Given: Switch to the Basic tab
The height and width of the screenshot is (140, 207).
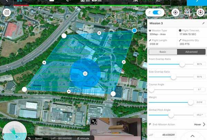Looking at the screenshot, I should pyautogui.click(x=163, y=52).
